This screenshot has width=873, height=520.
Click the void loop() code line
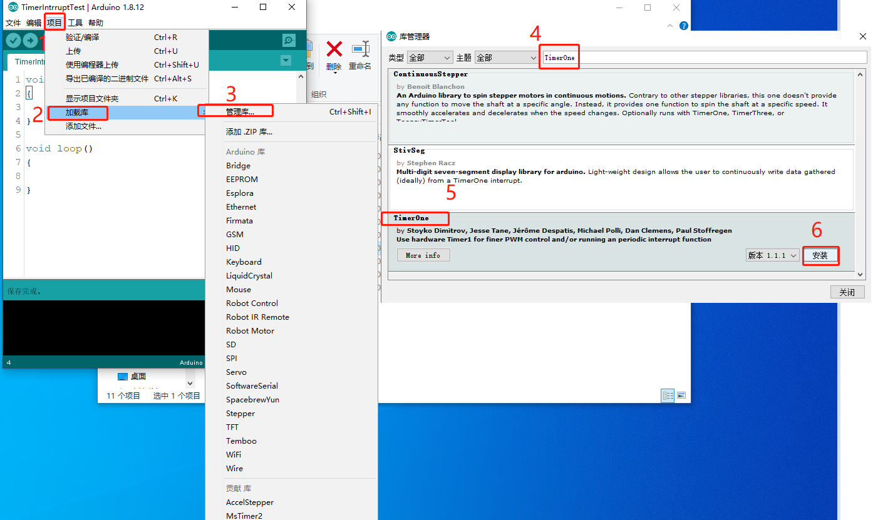point(59,149)
